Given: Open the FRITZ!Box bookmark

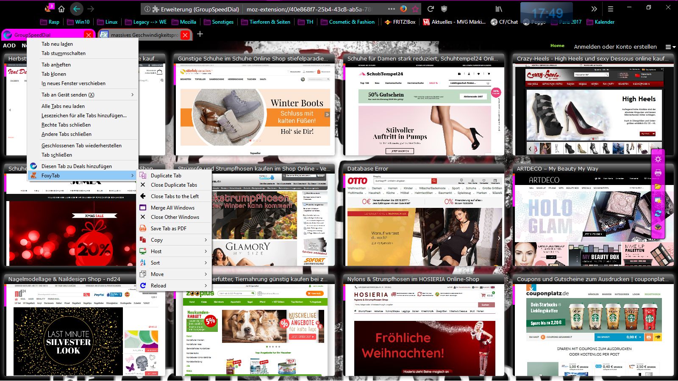Looking at the screenshot, I should pyautogui.click(x=400, y=22).
